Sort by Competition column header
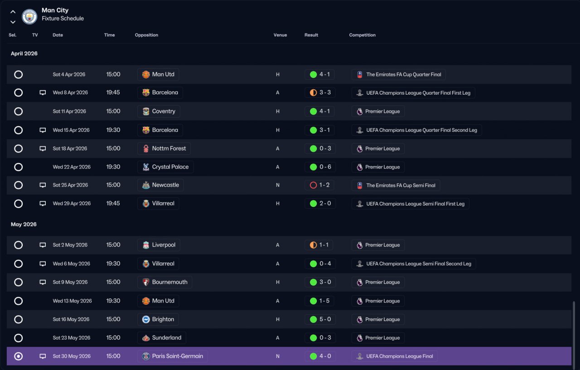Screen dimensions: 580x370 tap(362, 35)
